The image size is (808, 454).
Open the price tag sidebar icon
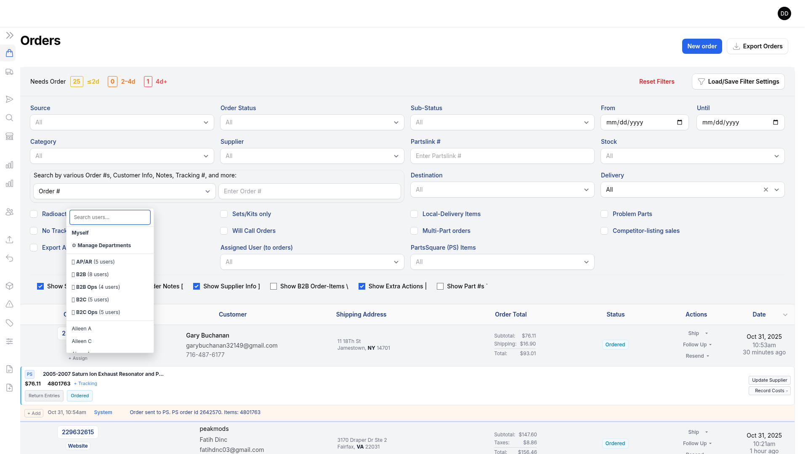click(9, 323)
